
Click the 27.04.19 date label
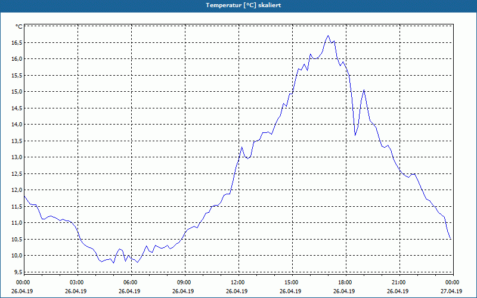pos(451,291)
